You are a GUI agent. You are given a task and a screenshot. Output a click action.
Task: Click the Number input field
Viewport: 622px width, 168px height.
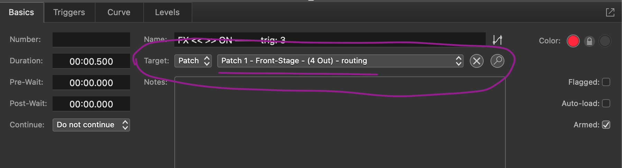91,40
